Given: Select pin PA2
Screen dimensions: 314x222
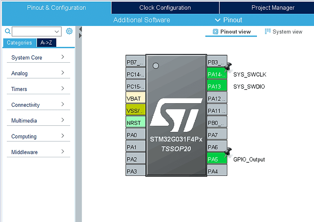Looking at the screenshot, I should [x=136, y=158].
